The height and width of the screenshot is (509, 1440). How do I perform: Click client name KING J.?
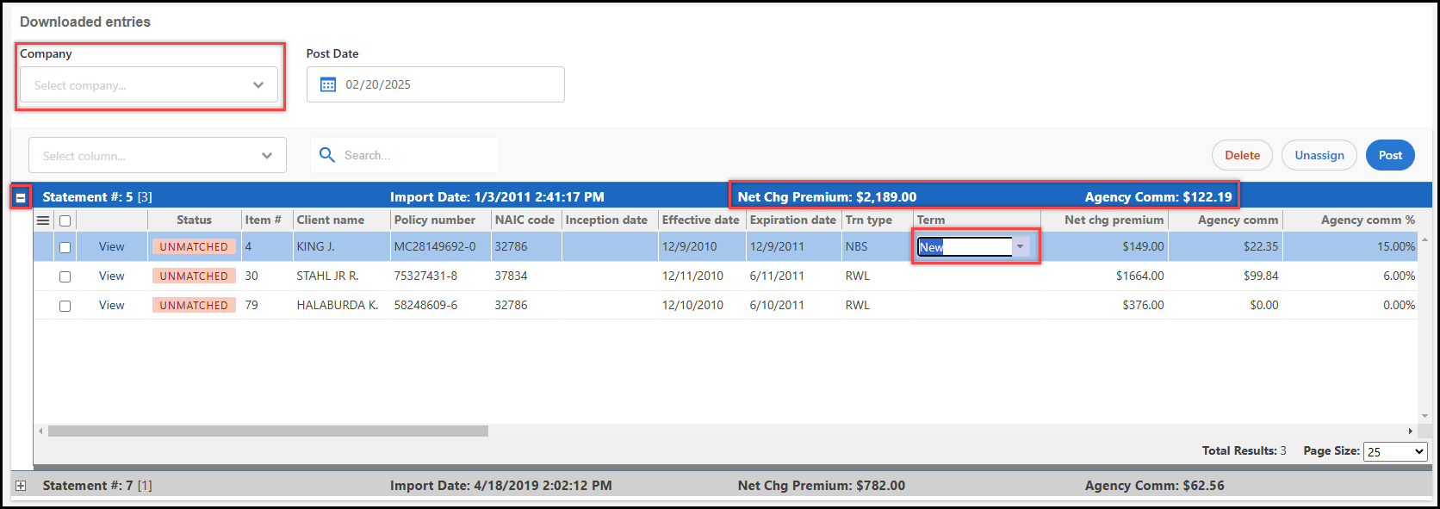pyautogui.click(x=315, y=246)
